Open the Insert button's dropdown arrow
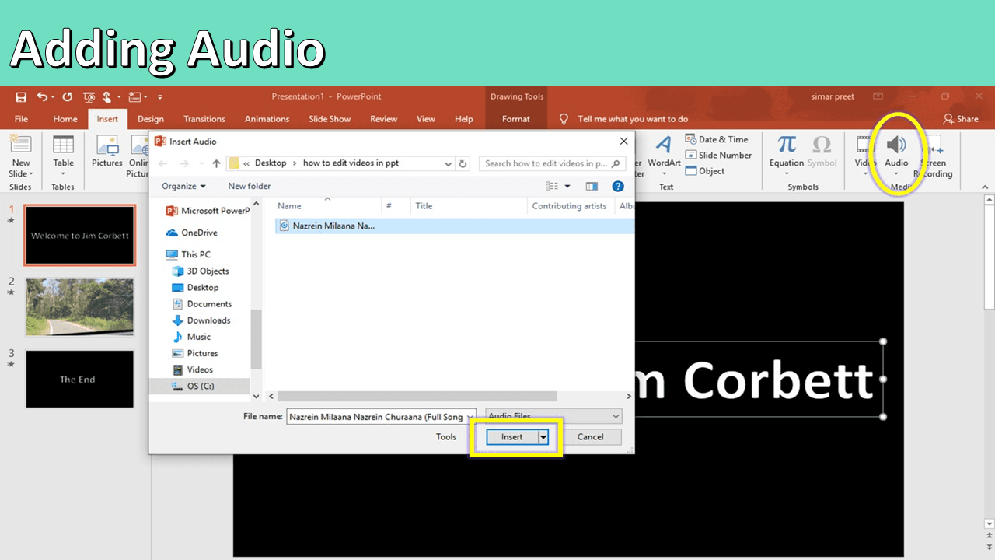The height and width of the screenshot is (560, 995). click(x=543, y=437)
